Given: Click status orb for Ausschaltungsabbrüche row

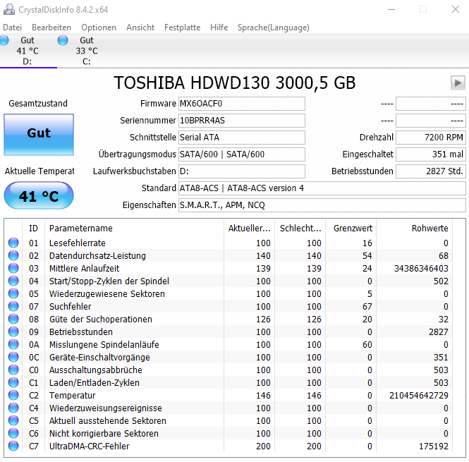Looking at the screenshot, I should click(x=13, y=370).
